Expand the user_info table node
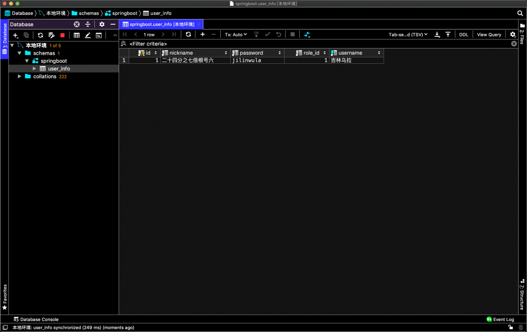527x332 pixels. [34, 69]
